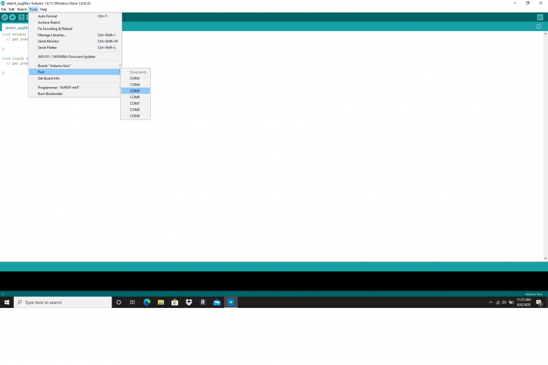Choose Auto Format from Tools menu
This screenshot has width=548, height=365.
tap(75, 16)
